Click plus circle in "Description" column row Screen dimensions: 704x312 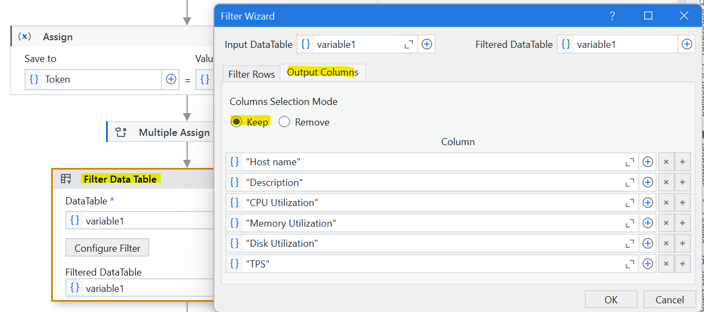tap(647, 183)
